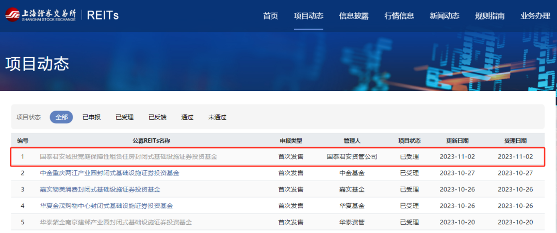Open 国泰君安城投宽庭保障性租赁住房 fund link
The image size is (557, 233).
tap(128, 156)
